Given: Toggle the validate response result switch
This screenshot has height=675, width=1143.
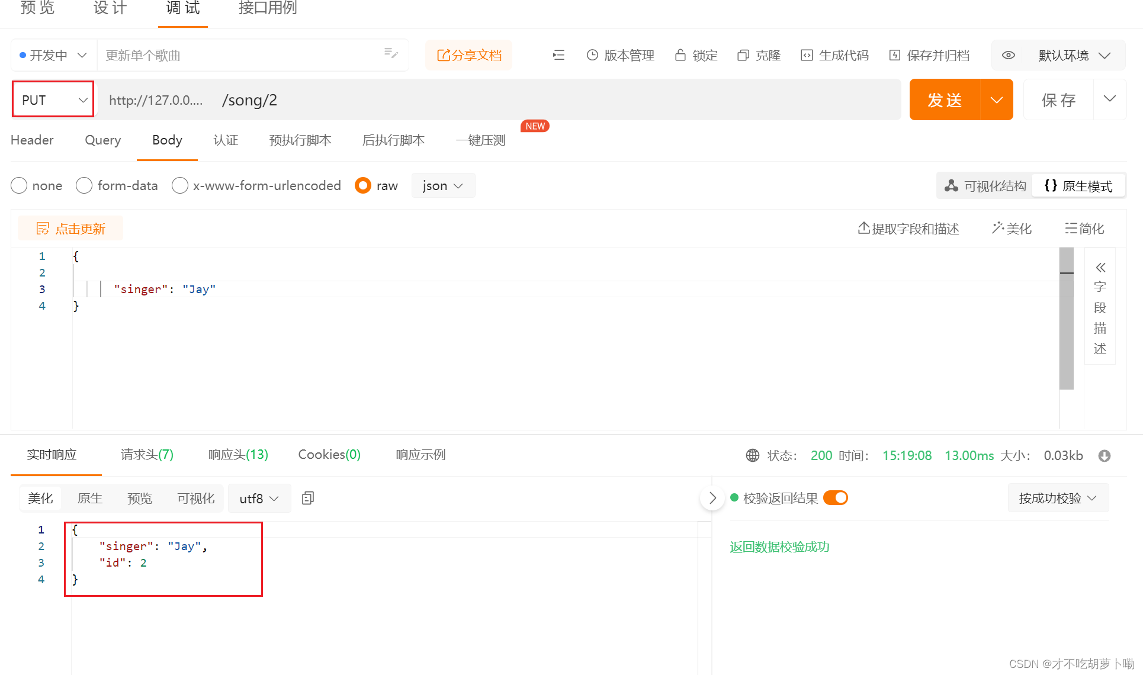Looking at the screenshot, I should click(x=835, y=497).
